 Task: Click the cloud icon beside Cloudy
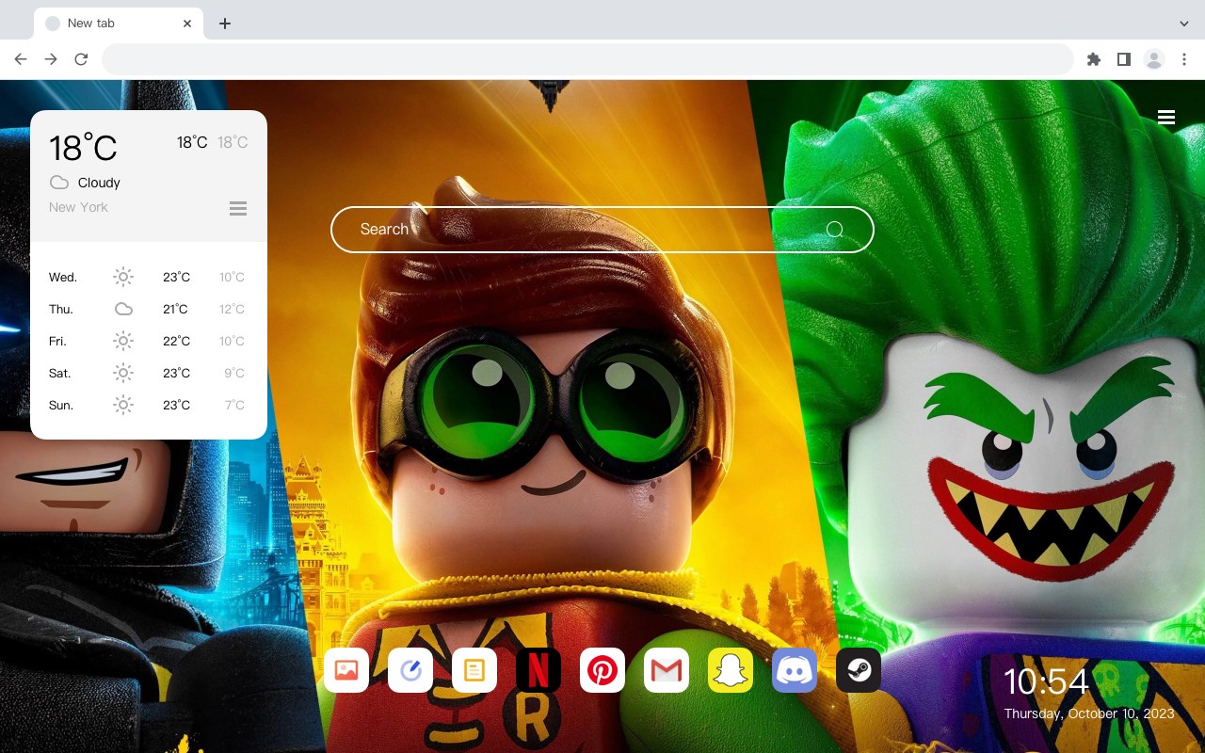[59, 183]
